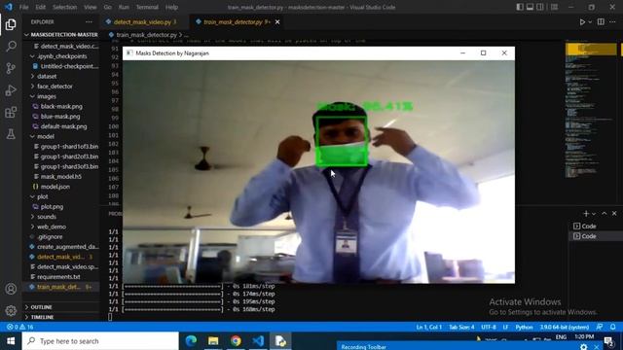
Task: Open the Terminal menu
Action: [147, 7]
